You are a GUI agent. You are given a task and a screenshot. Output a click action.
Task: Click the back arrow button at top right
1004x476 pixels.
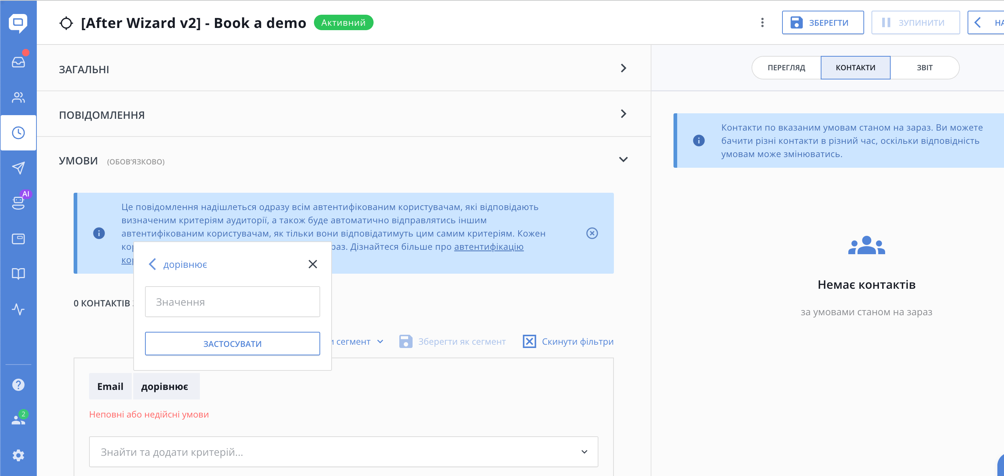tap(985, 22)
